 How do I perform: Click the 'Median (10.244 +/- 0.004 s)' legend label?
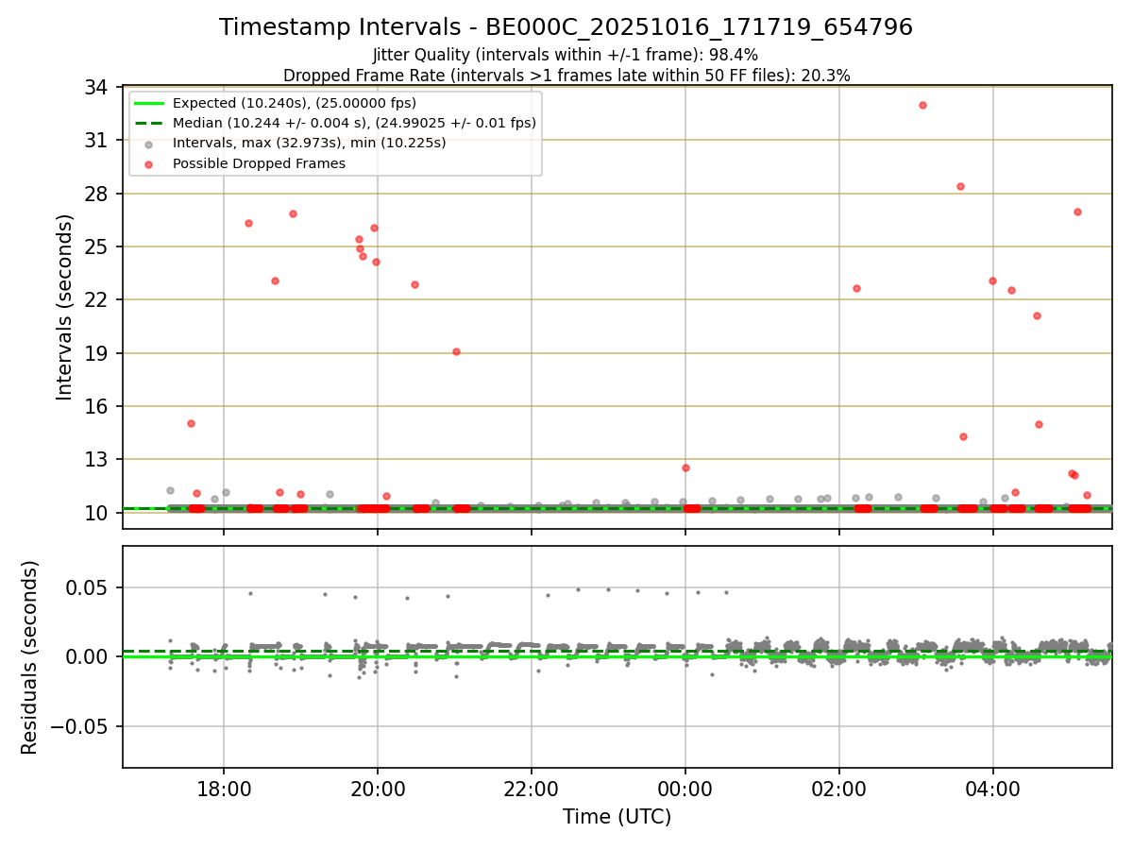(354, 123)
